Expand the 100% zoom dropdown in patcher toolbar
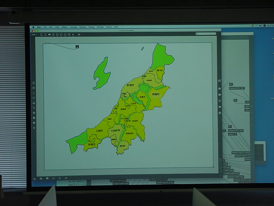 tap(34, 35)
